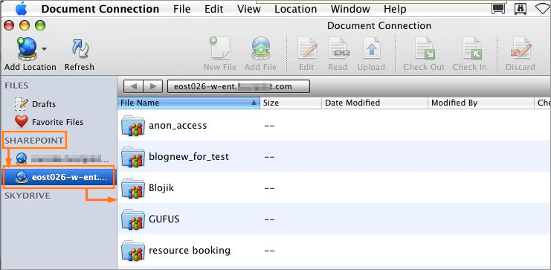
Task: Open the Document Connection application menu
Action: click(100, 9)
